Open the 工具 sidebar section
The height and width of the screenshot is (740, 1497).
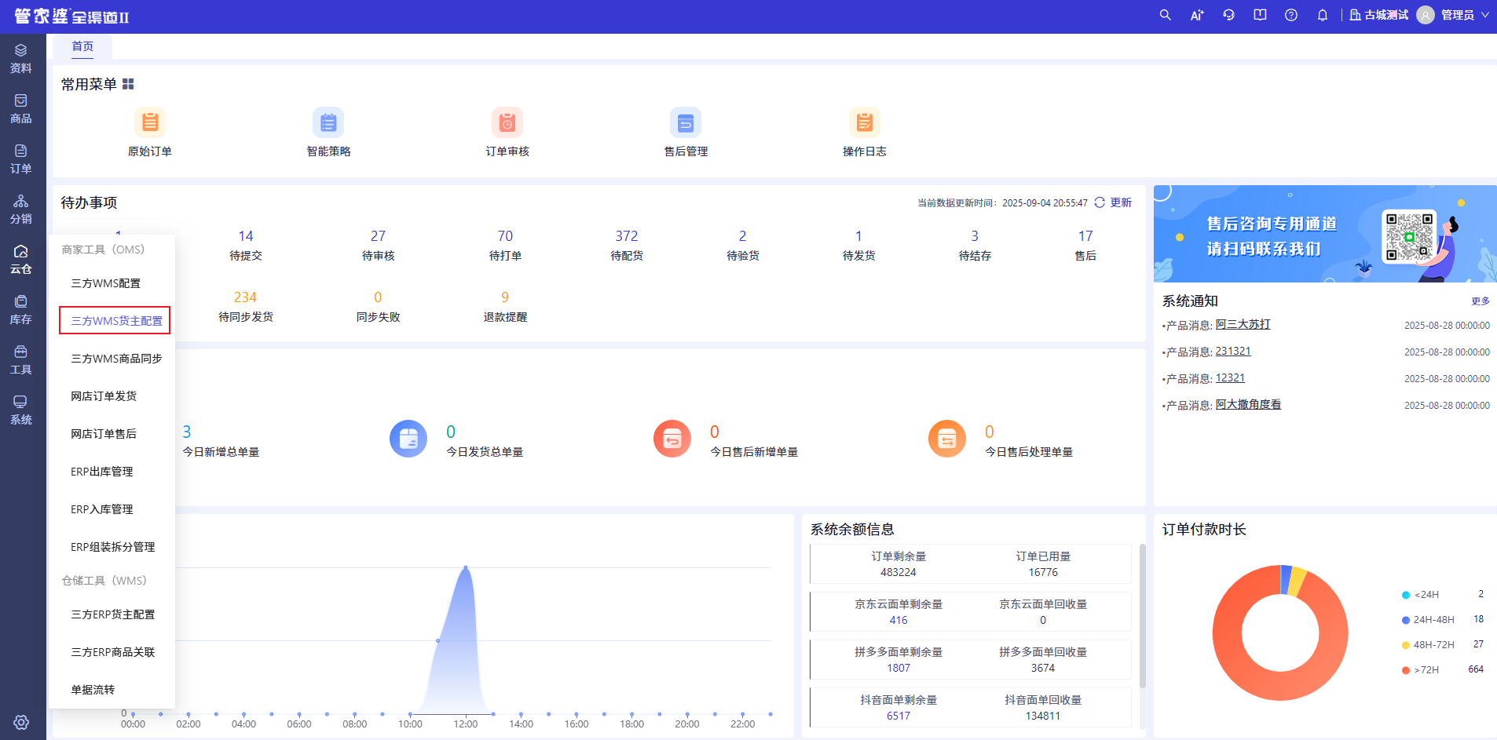21,360
